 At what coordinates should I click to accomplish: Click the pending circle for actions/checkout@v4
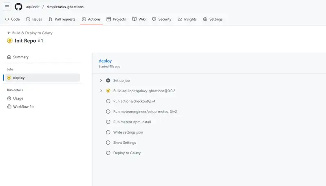click(x=108, y=101)
